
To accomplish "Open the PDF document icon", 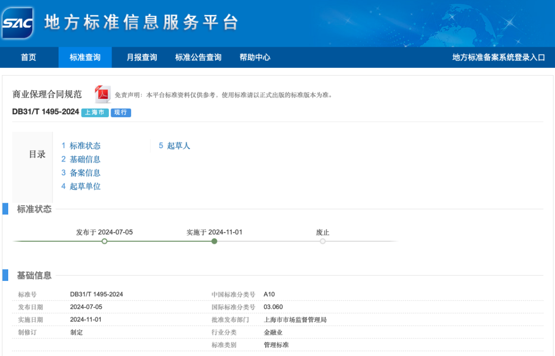I will pyautogui.click(x=103, y=94).
